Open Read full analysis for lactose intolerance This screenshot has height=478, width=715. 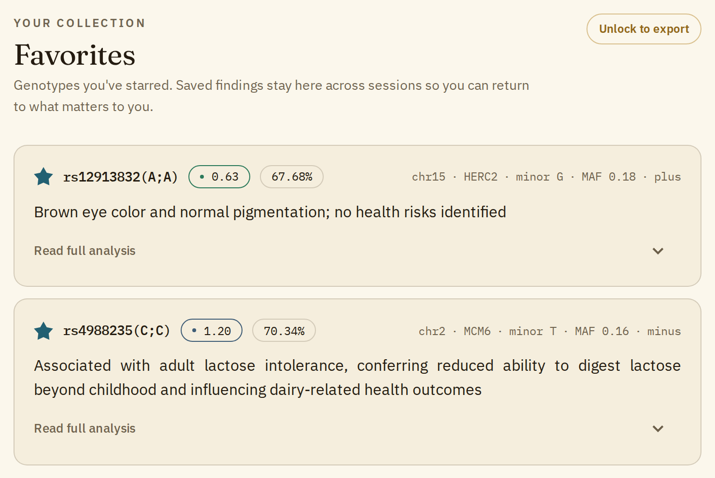85,428
